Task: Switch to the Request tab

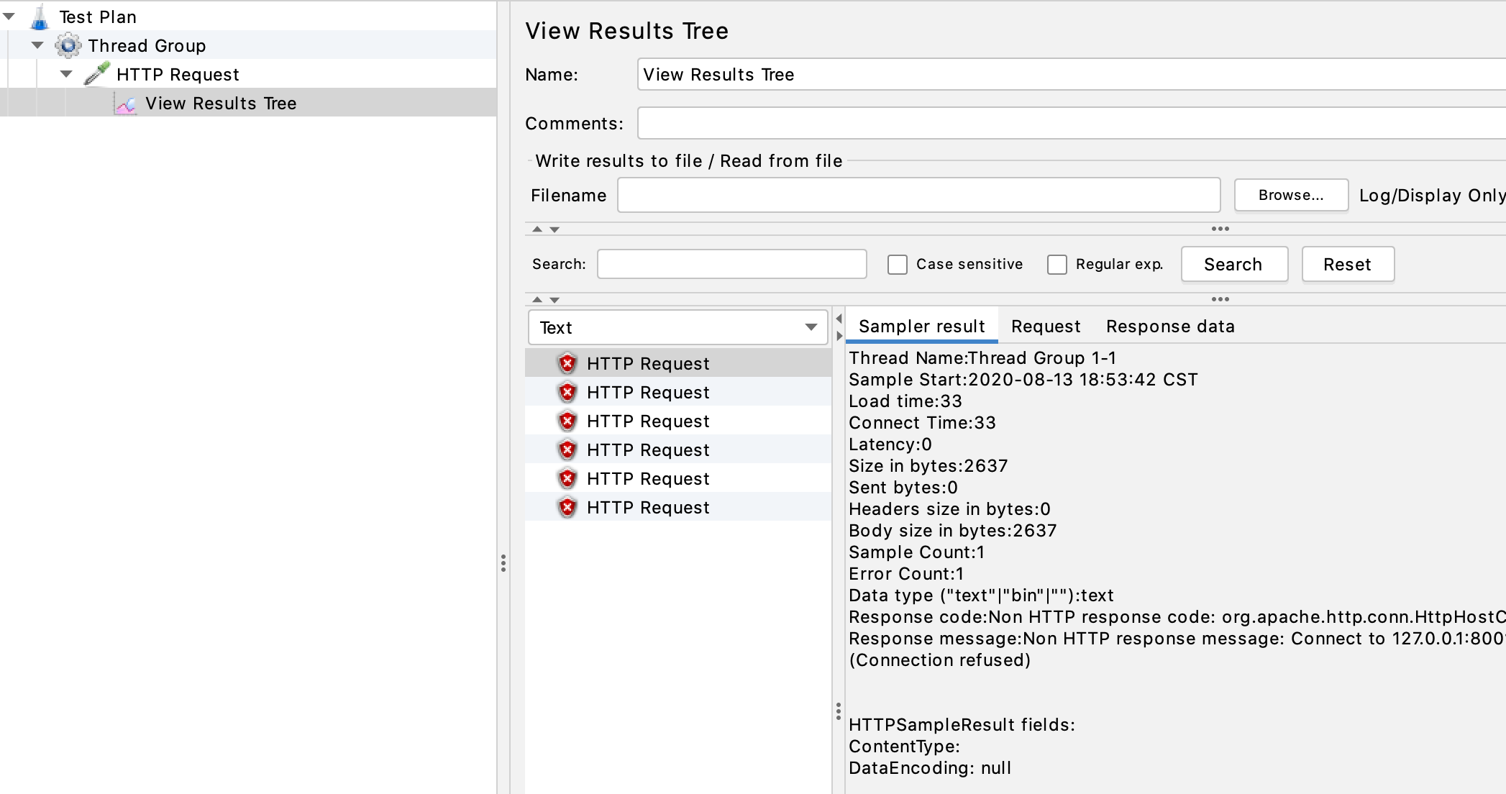Action: click(1046, 327)
